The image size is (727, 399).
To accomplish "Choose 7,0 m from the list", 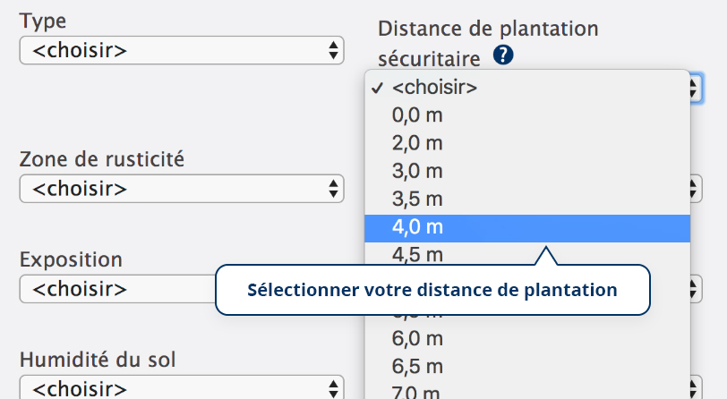I will (x=417, y=392).
